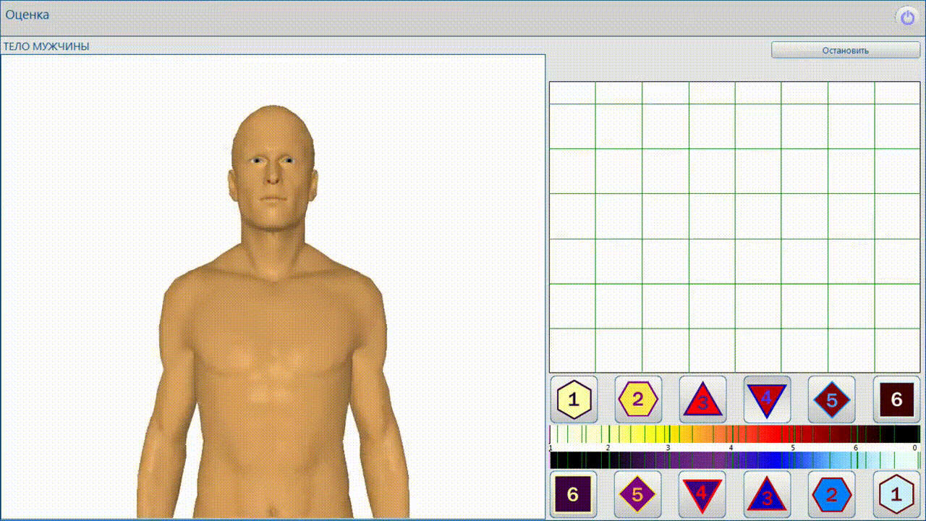The width and height of the screenshot is (926, 521).
Task: Click the ТЕЛО МУЖЧИНЫ panel label
Action: coord(46,46)
